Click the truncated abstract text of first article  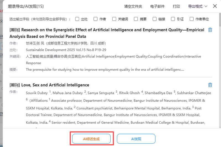tap(105, 70)
